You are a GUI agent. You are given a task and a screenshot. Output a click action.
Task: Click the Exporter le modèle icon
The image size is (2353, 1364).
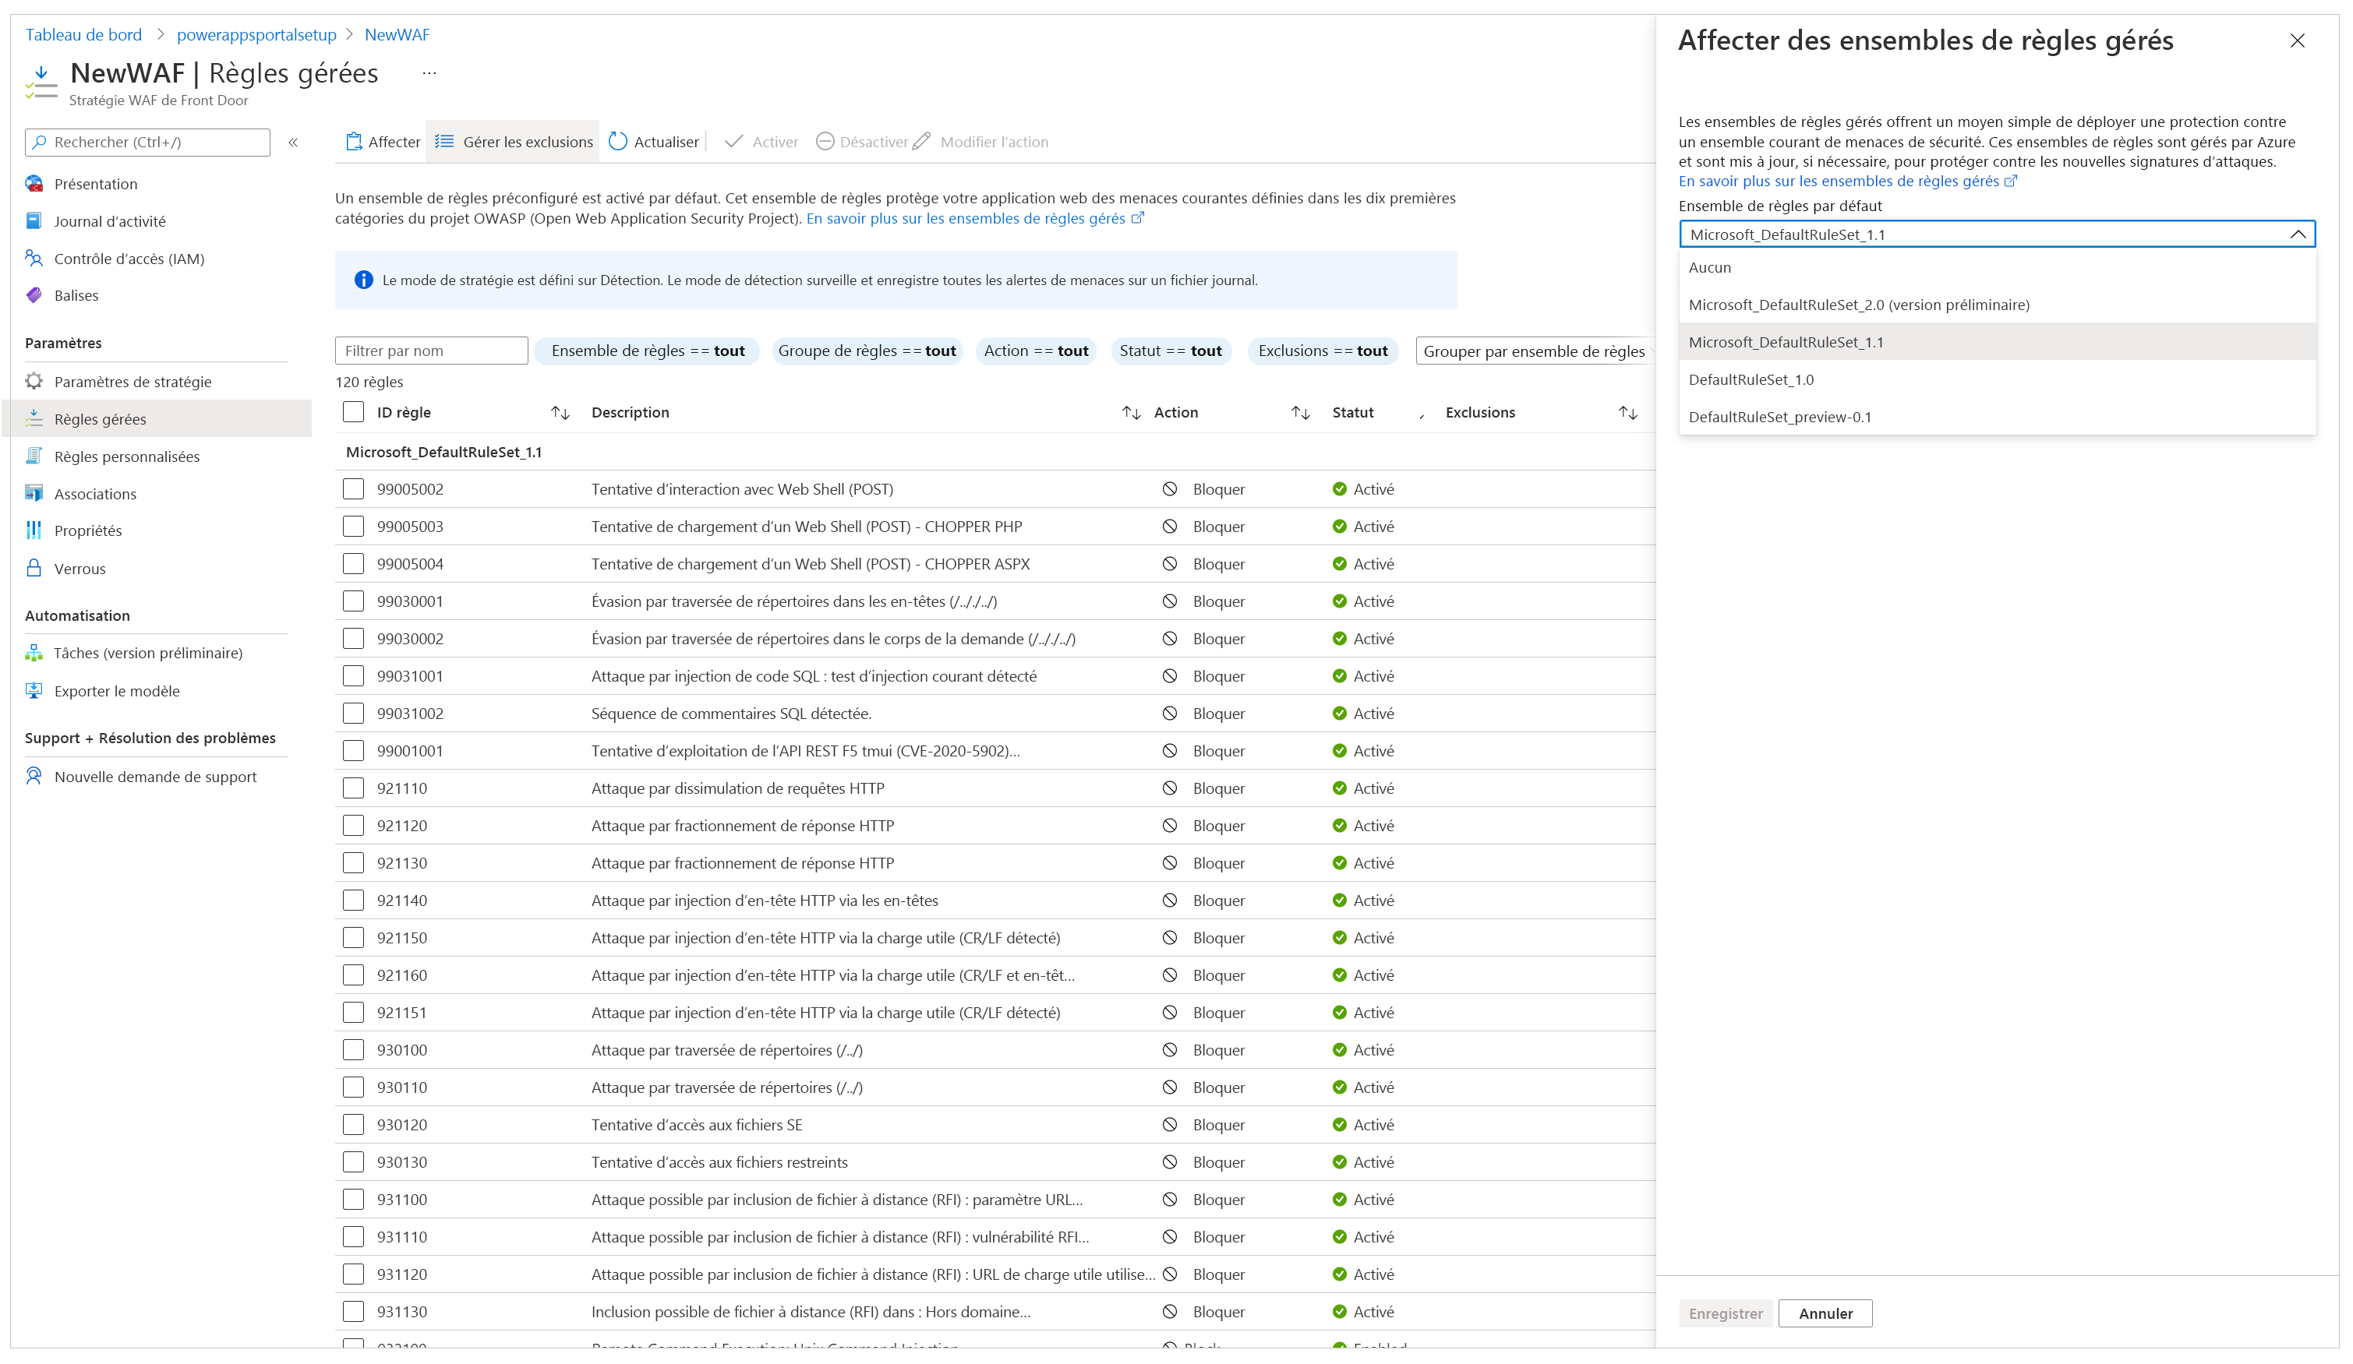tap(34, 691)
